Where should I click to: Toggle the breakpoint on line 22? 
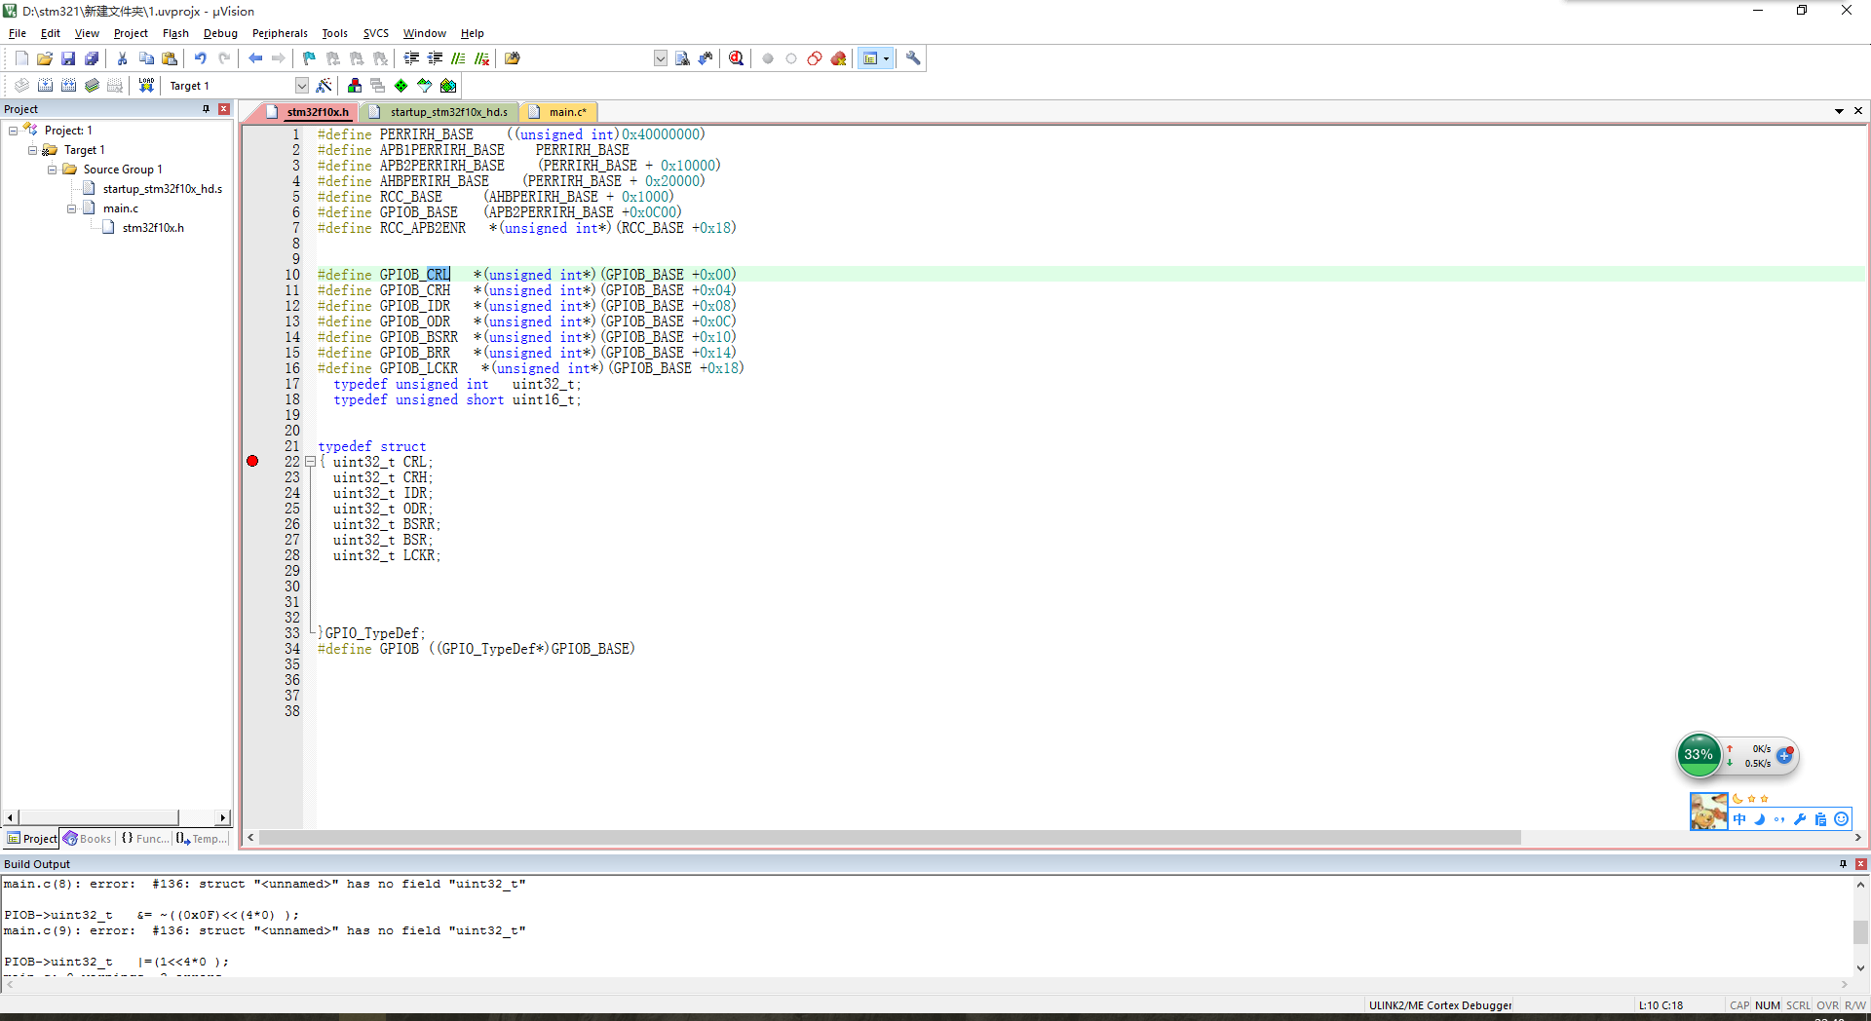point(252,461)
